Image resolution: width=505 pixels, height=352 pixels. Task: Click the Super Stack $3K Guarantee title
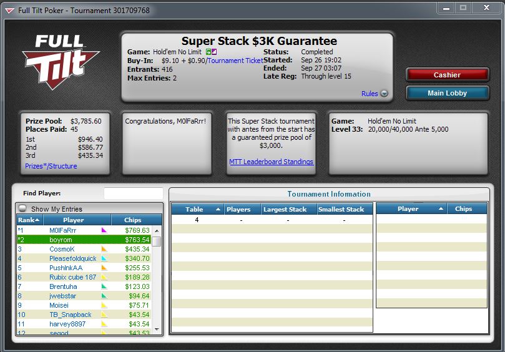(x=259, y=41)
